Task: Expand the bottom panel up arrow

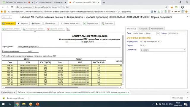Action: point(188,92)
